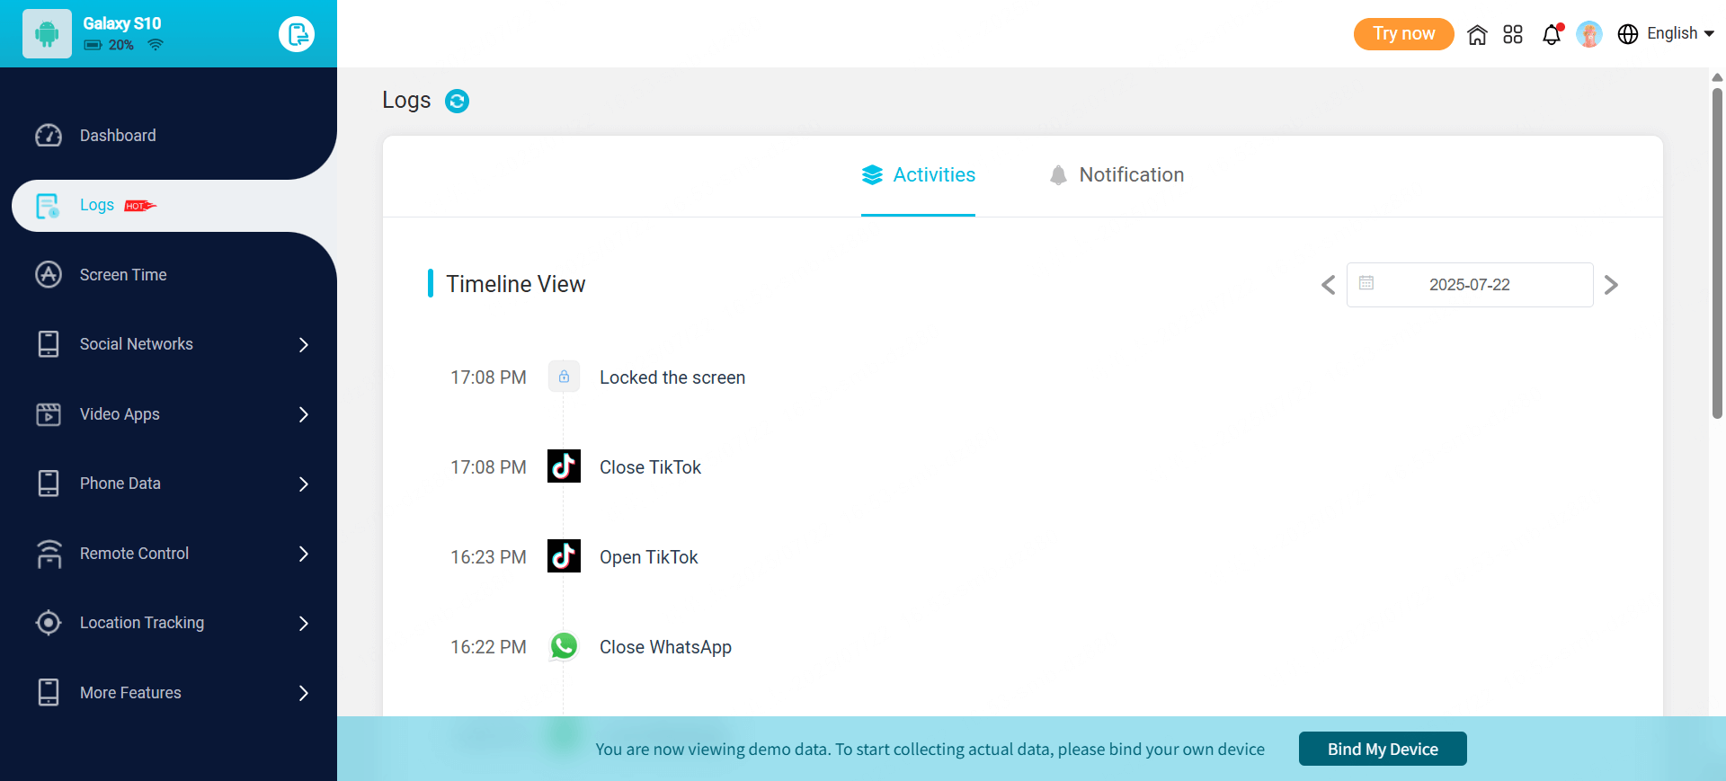Click the 16:22 PM timestamp
The height and width of the screenshot is (781, 1726).
click(x=488, y=647)
